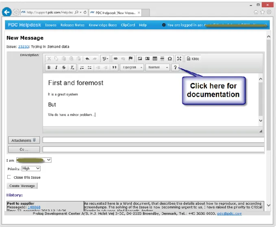Screen dimensions: 276x230
Task: Click the browser Home icon
Action: click(256, 12)
